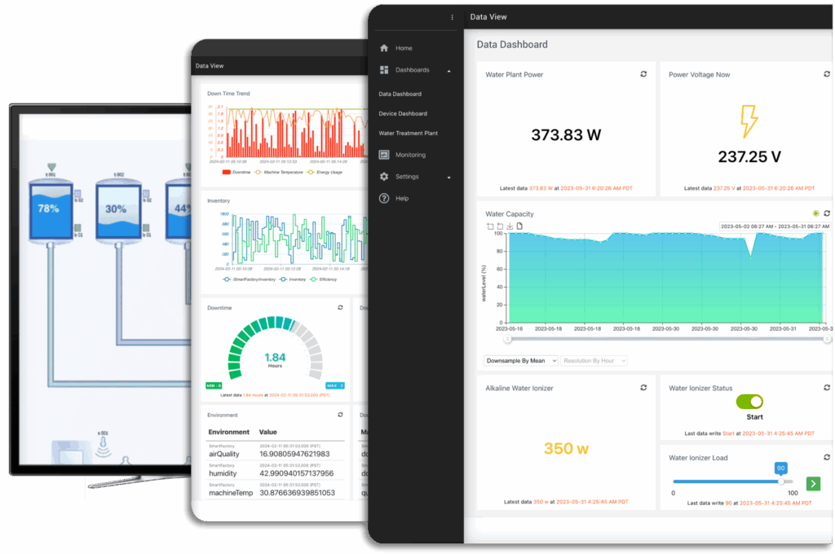Viewport: 835px width, 554px height.
Task: Open Device Dashboard from sidebar
Action: 403,113
